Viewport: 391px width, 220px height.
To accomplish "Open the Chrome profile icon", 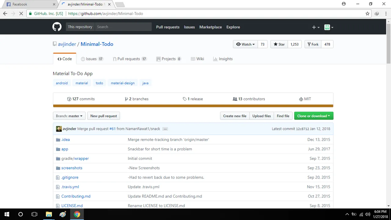I will [x=344, y=4].
